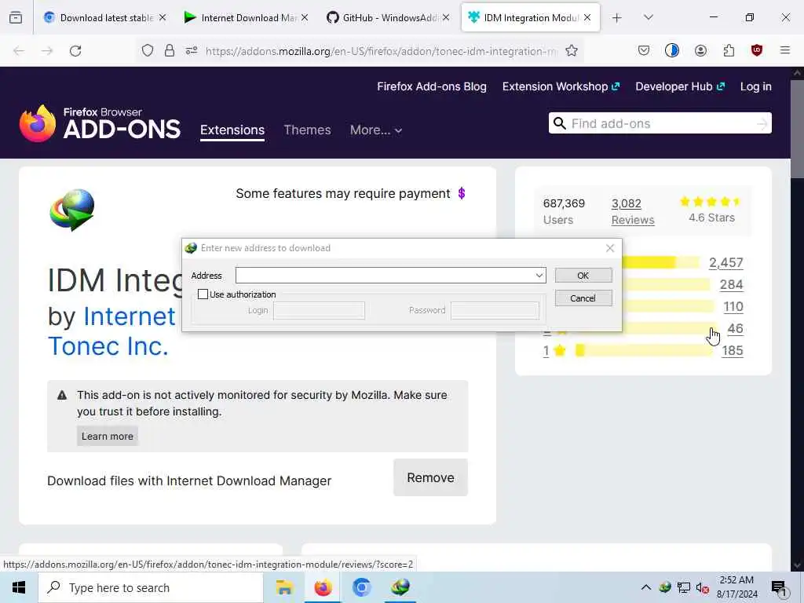Open the 284 reviews count link
Viewport: 804px width, 603px height.
point(731,284)
